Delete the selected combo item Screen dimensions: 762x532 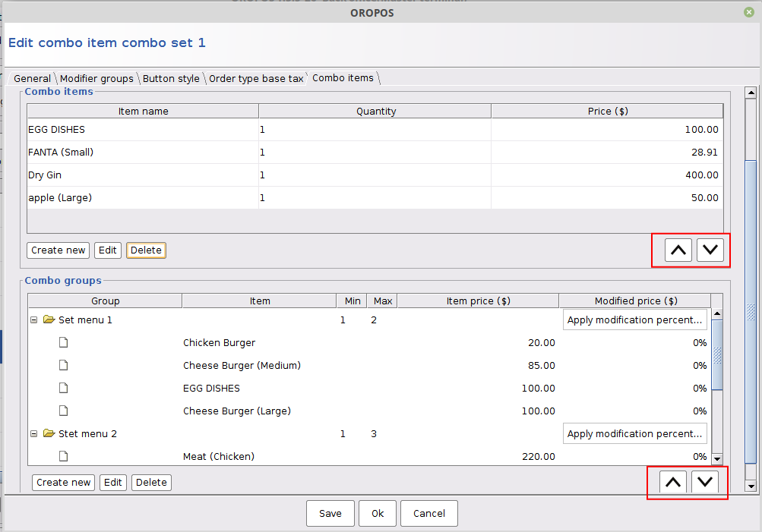tap(146, 250)
